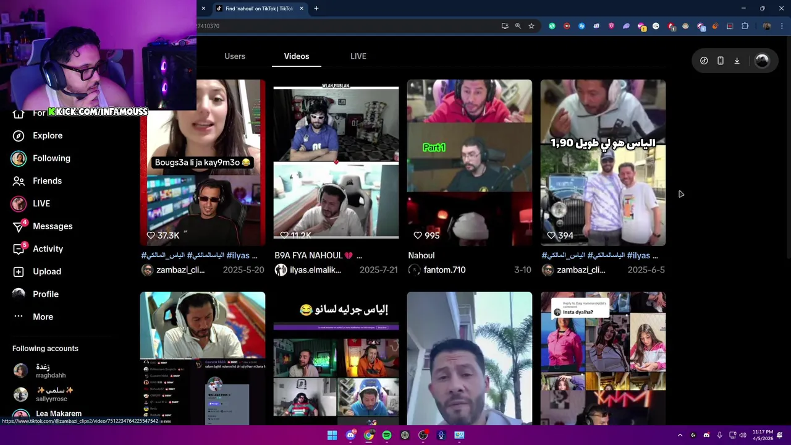Click the zambazi_cli... username dated 2025-6-5
Screen dimensions: 791x445
(581, 270)
